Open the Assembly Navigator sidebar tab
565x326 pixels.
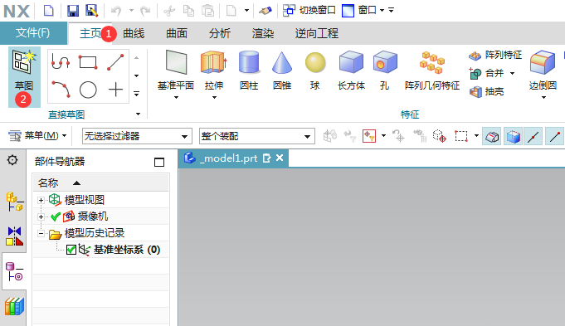pyautogui.click(x=14, y=202)
